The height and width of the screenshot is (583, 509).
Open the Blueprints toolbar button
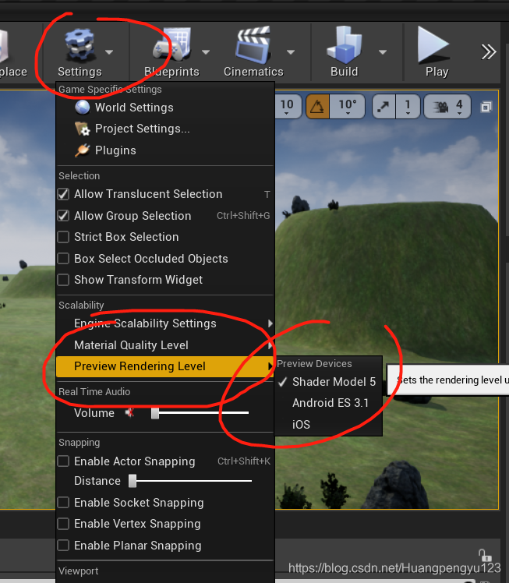coord(171,52)
